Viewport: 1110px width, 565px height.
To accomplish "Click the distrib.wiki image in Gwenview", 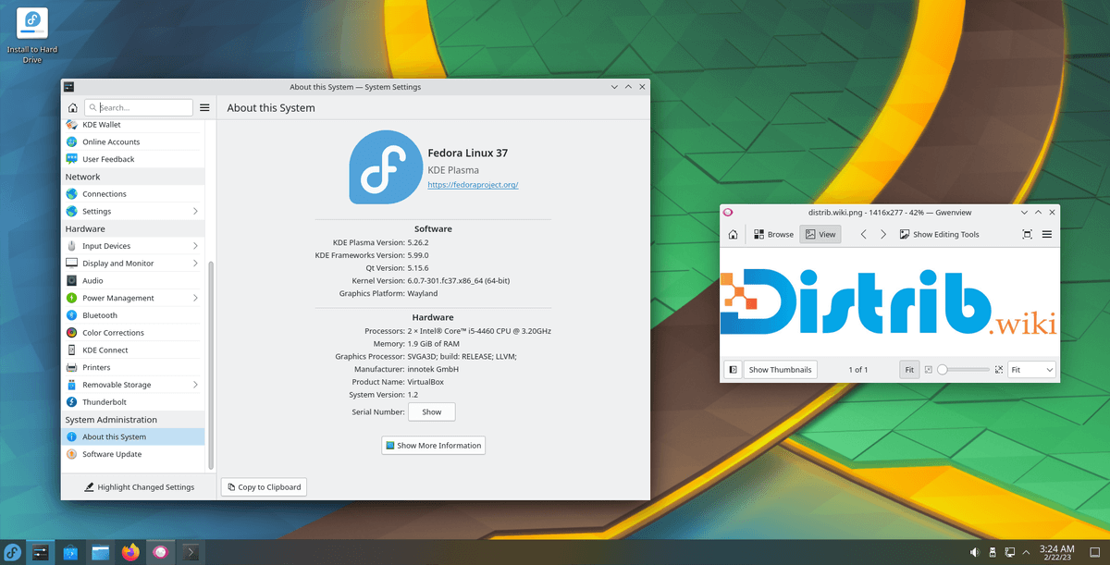I will (x=890, y=301).
